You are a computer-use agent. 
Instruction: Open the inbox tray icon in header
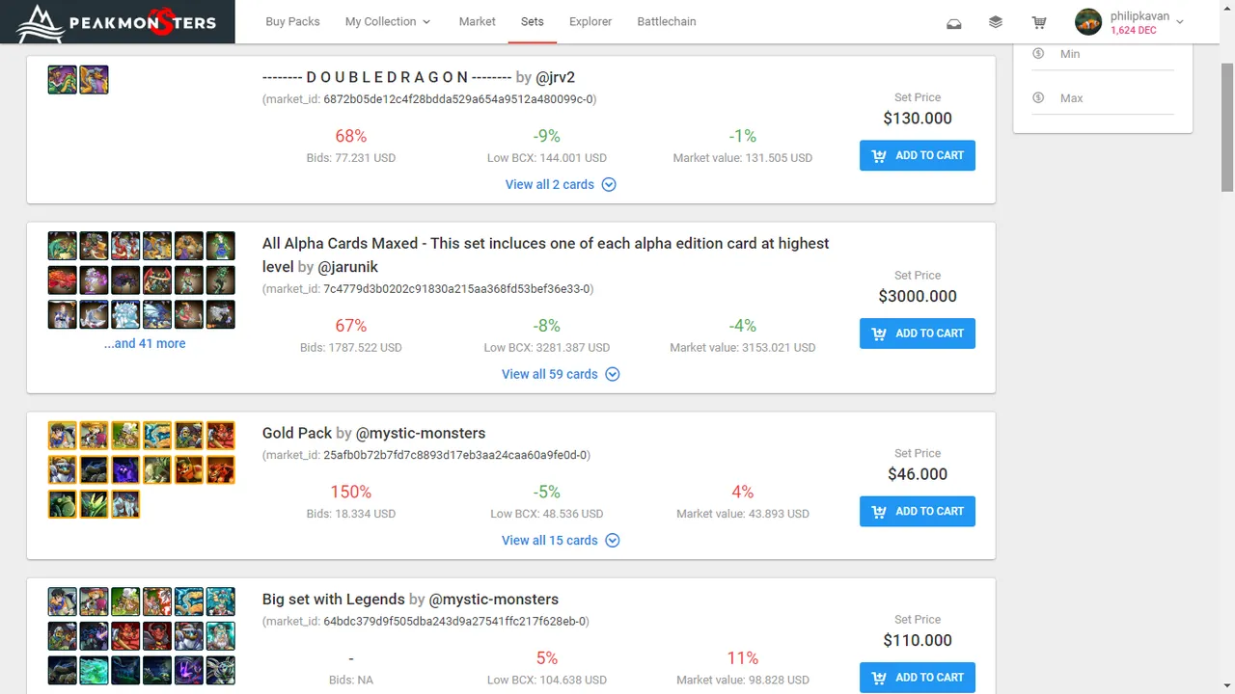954,22
